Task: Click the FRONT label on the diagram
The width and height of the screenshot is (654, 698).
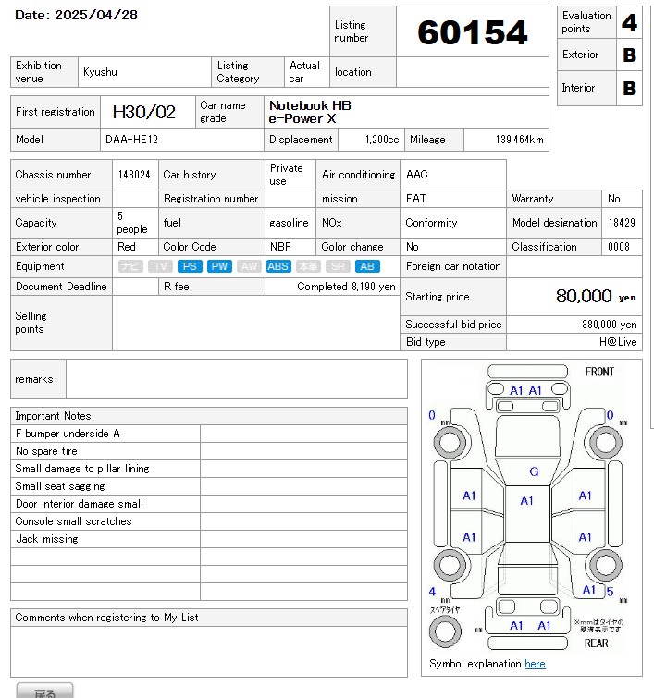Action: [599, 372]
